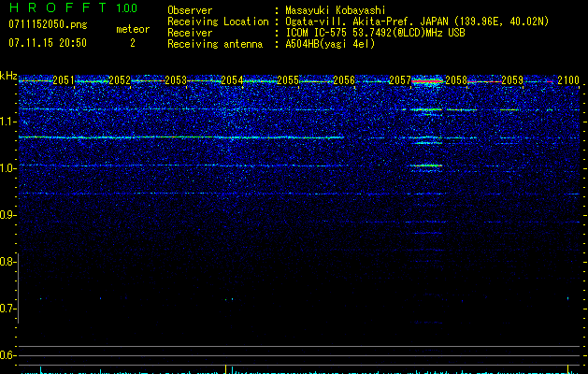Screen dimensions: 588x374
Task: Click observer name Masayuki Kobayashi
Action: [336, 10]
